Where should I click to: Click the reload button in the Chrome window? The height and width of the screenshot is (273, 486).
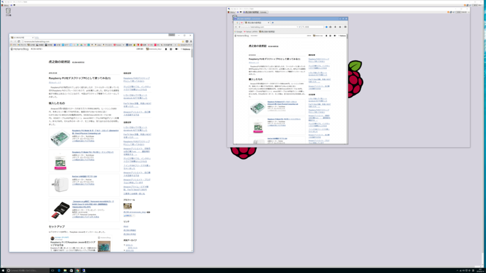tap(19, 41)
